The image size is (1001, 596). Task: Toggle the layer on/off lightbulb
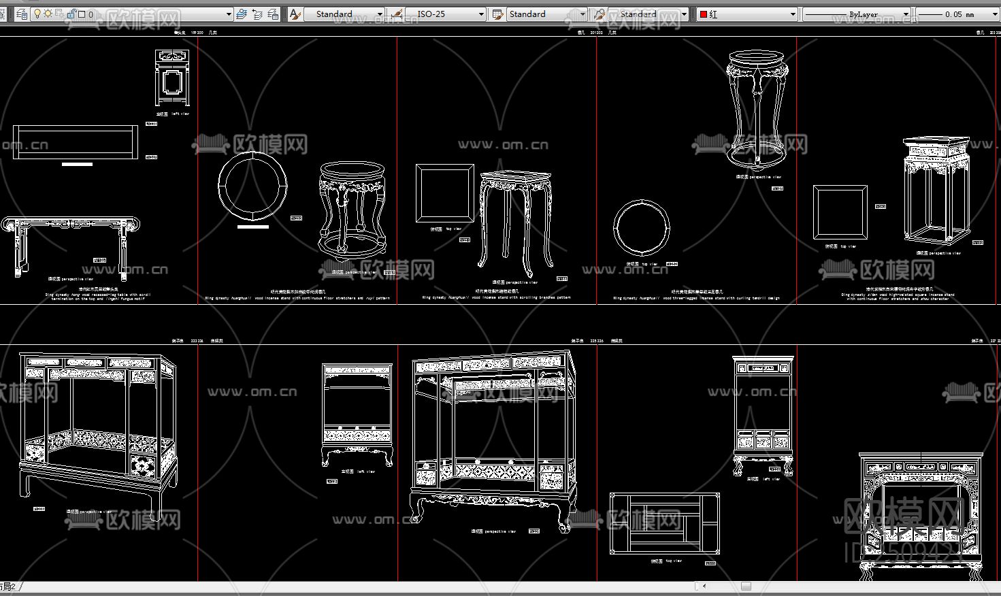[x=37, y=14]
